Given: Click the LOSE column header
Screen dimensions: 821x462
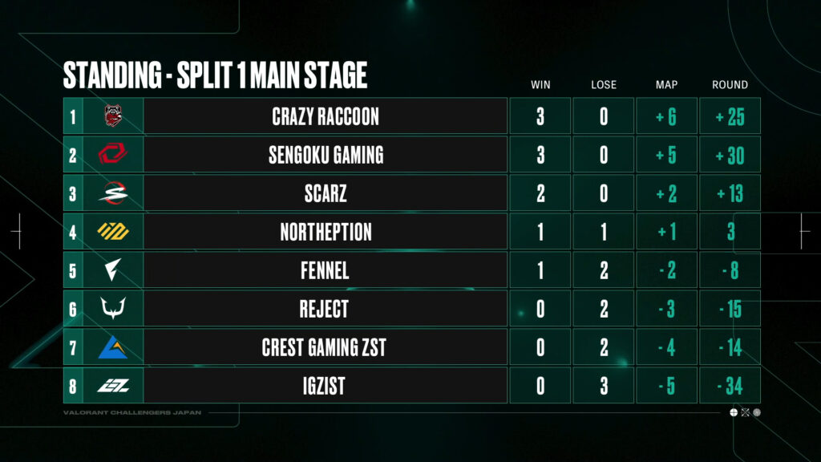Looking at the screenshot, I should tap(604, 85).
